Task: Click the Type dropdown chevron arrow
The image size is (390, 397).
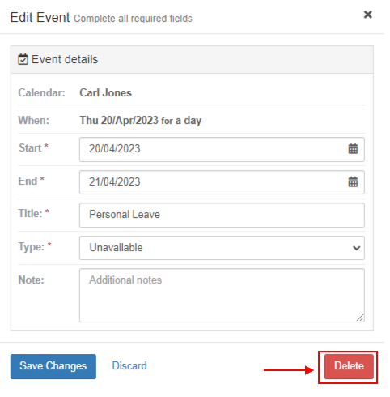Action: click(x=357, y=248)
